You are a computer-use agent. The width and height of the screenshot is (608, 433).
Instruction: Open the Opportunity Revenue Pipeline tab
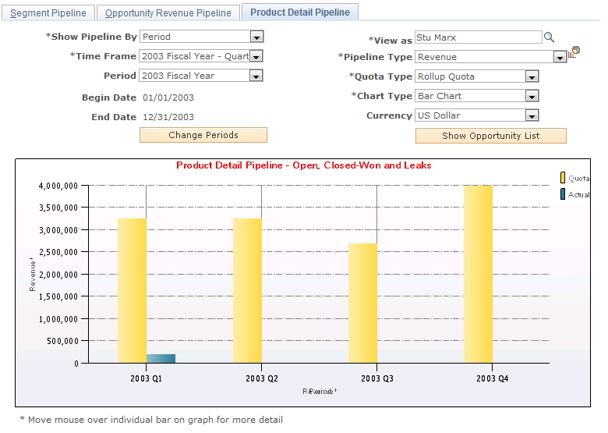click(168, 12)
